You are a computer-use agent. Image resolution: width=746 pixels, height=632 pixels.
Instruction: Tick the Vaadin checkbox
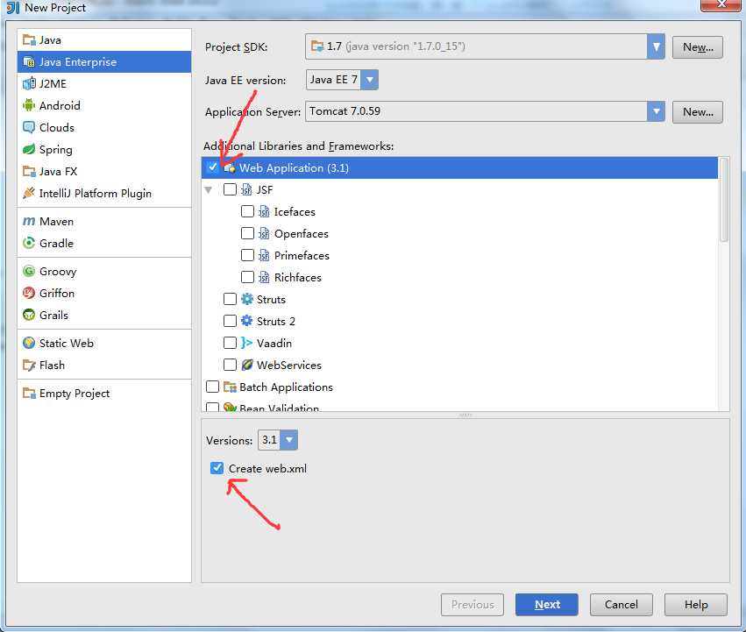230,343
